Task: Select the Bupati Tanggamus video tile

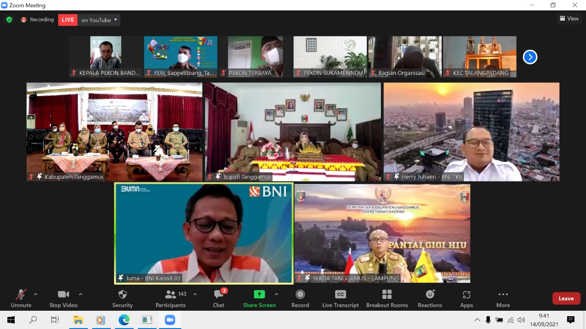Action: tap(293, 132)
